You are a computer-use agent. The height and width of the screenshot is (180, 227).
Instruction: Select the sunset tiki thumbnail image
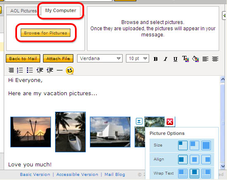pos(31,132)
